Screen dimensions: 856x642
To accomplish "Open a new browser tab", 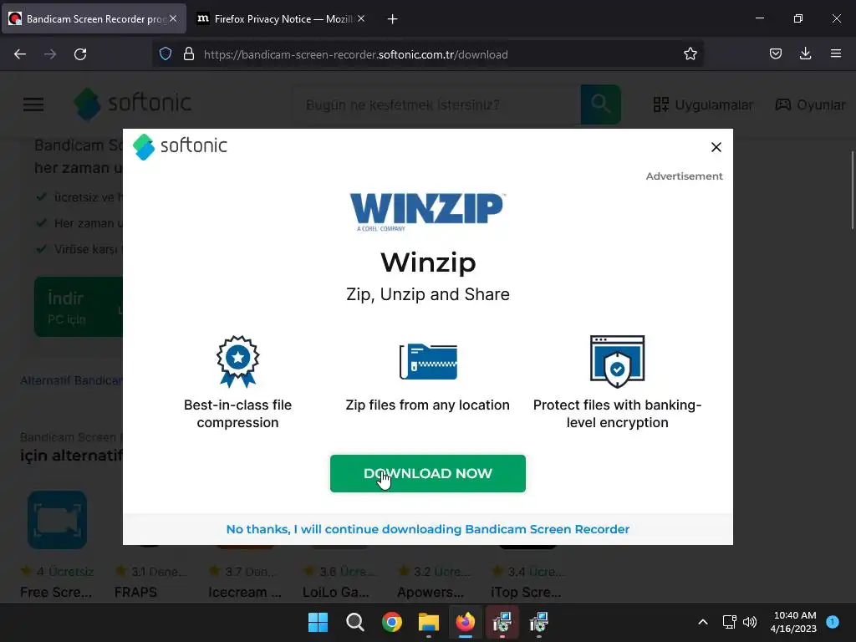I will click(x=392, y=19).
